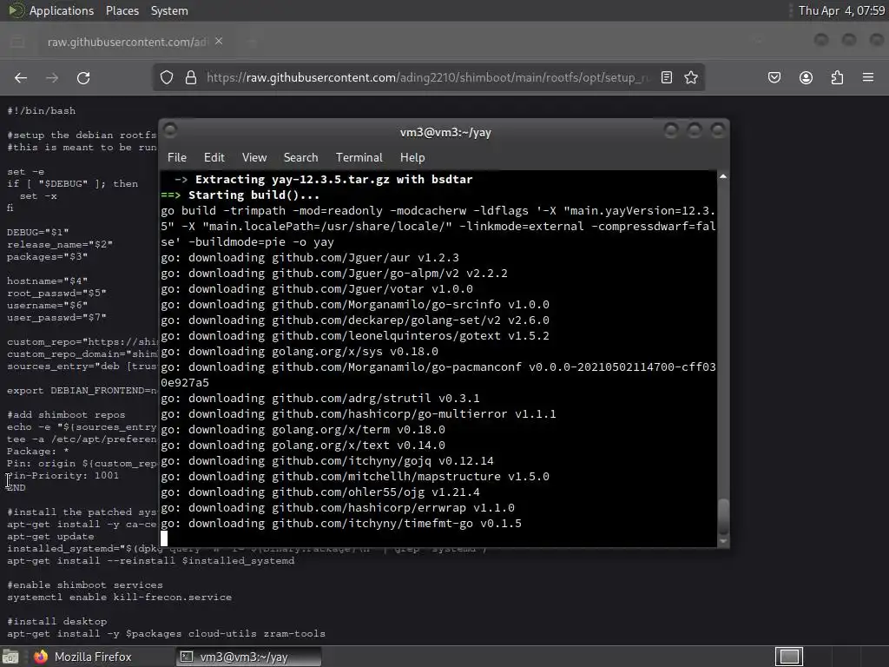Click 'Pin-Priority: 1001' text in page

(x=63, y=475)
